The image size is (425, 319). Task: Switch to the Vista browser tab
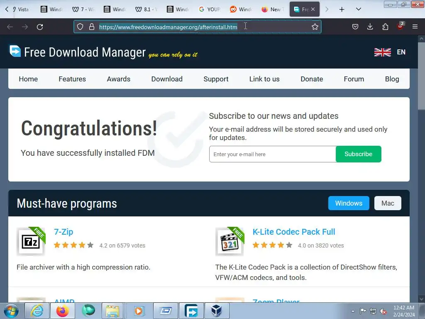(21, 9)
